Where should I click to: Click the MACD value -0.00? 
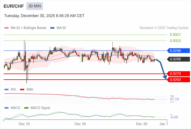point(174,117)
